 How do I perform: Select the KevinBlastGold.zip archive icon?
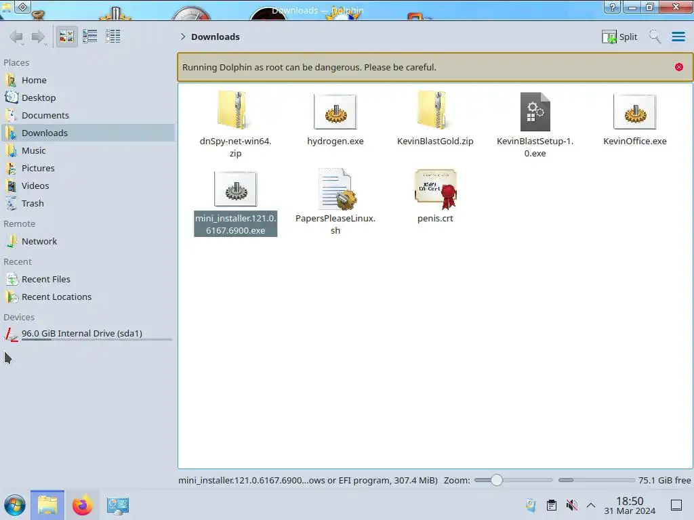point(435,110)
